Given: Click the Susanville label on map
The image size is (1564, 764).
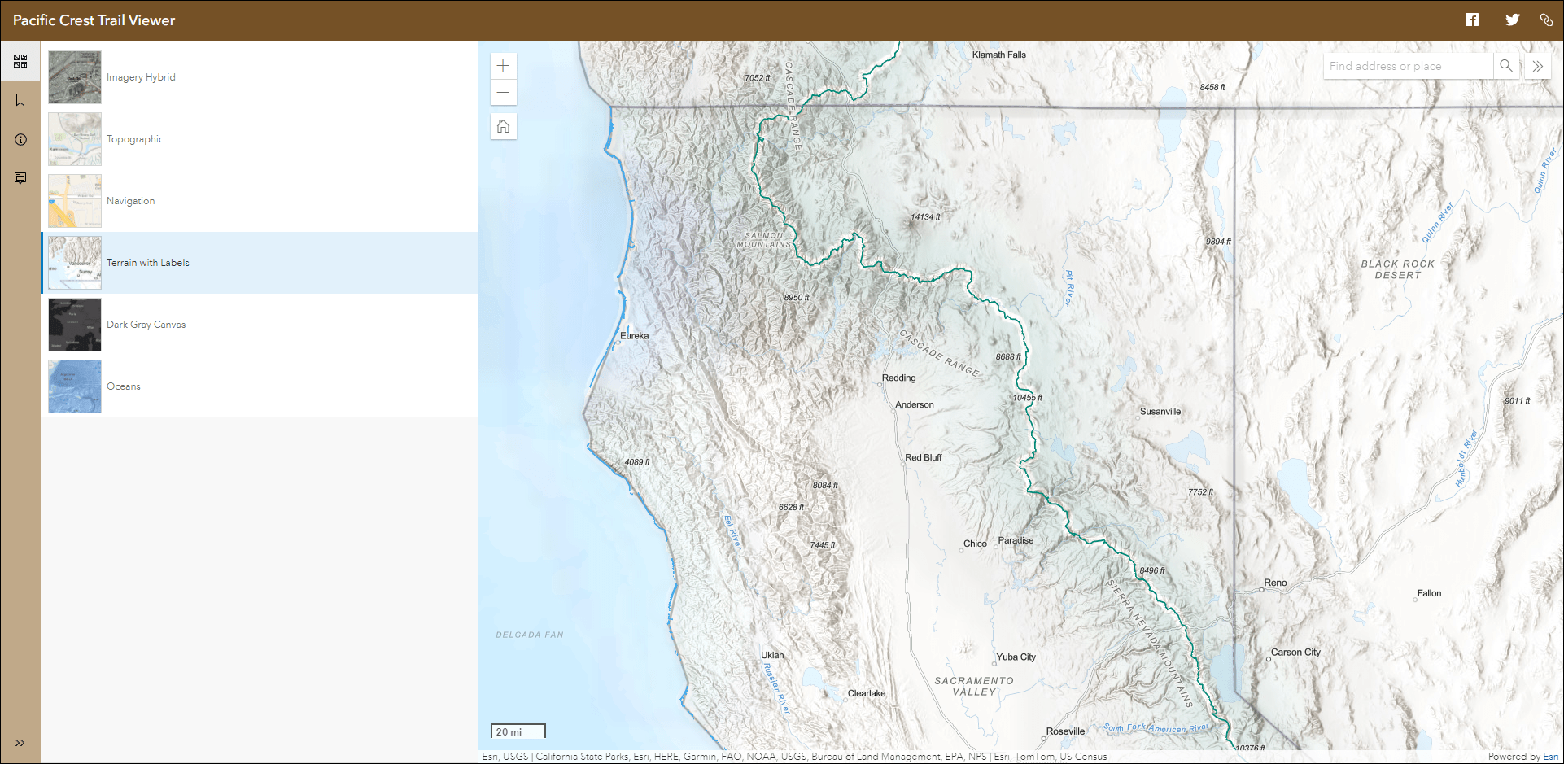Looking at the screenshot, I should tap(1160, 412).
